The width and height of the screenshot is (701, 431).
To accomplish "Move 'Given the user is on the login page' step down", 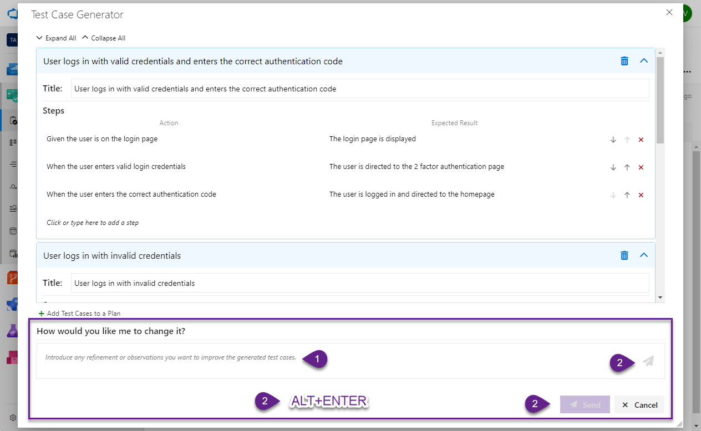I will 613,140.
